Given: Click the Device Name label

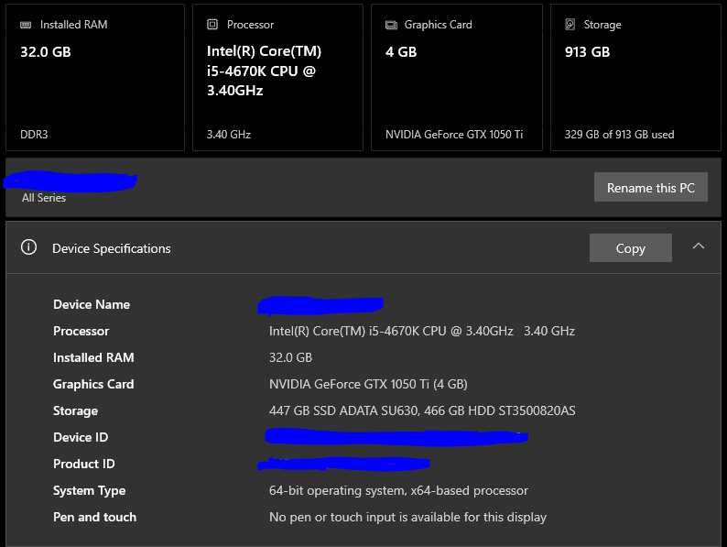Looking at the screenshot, I should pos(92,304).
